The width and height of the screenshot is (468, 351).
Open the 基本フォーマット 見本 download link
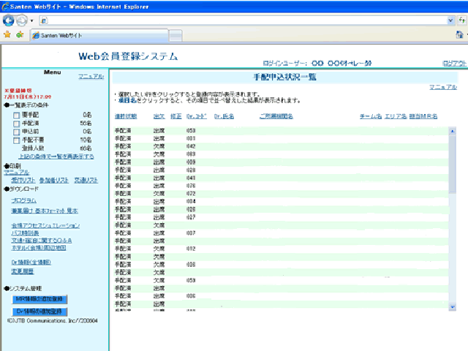coord(45,211)
